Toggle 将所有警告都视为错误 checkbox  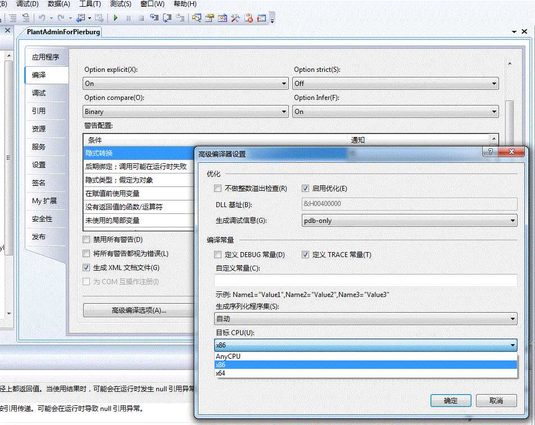point(87,254)
